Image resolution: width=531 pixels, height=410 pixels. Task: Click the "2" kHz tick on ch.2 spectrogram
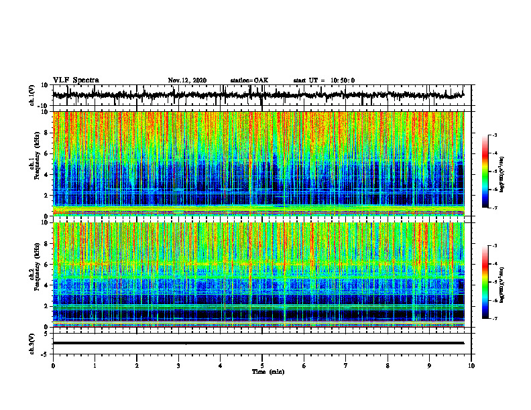coord(46,306)
